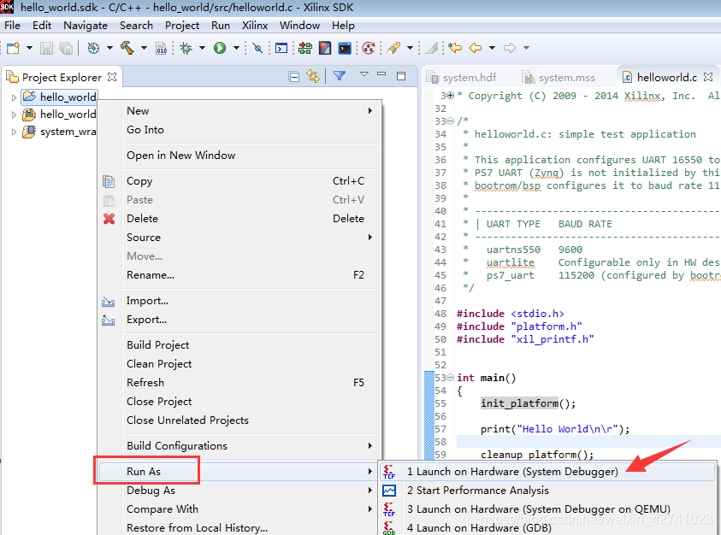The image size is (721, 535).
Task: Click Delete in the context menu
Action: 238,219
